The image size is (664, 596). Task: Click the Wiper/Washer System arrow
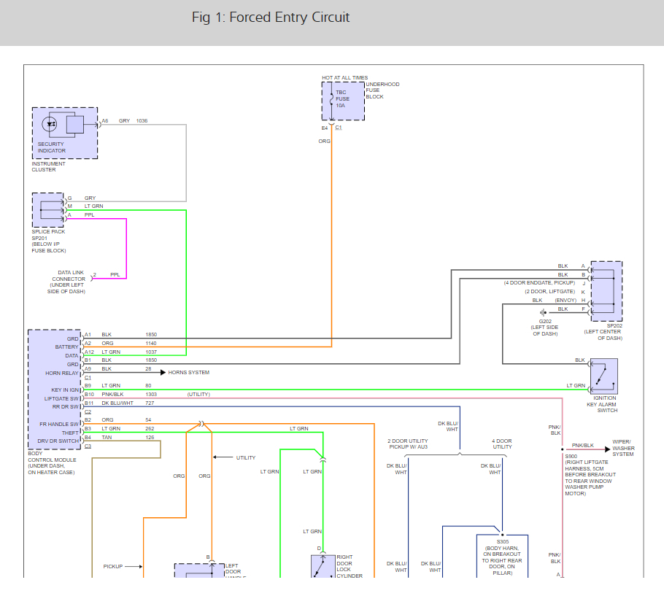(607, 449)
